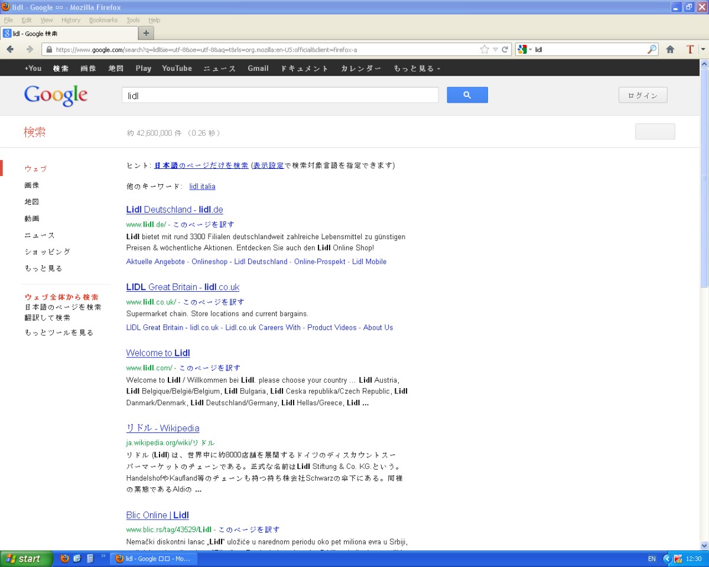Go to the Firefox home page icon
Image resolution: width=709 pixels, height=567 pixels.
[x=670, y=50]
